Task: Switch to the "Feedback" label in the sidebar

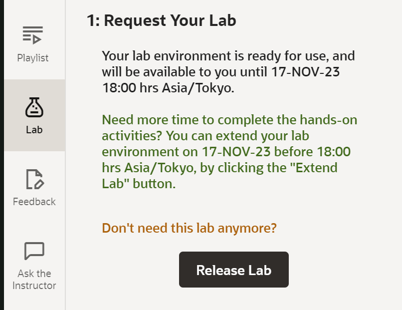Action: click(34, 202)
